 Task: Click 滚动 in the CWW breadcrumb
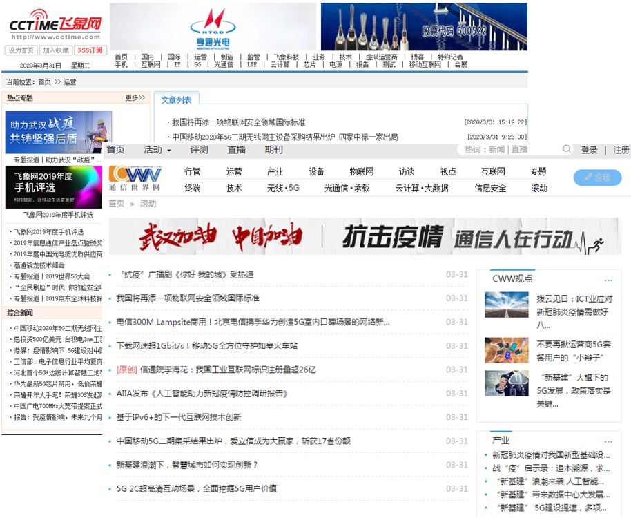click(148, 204)
